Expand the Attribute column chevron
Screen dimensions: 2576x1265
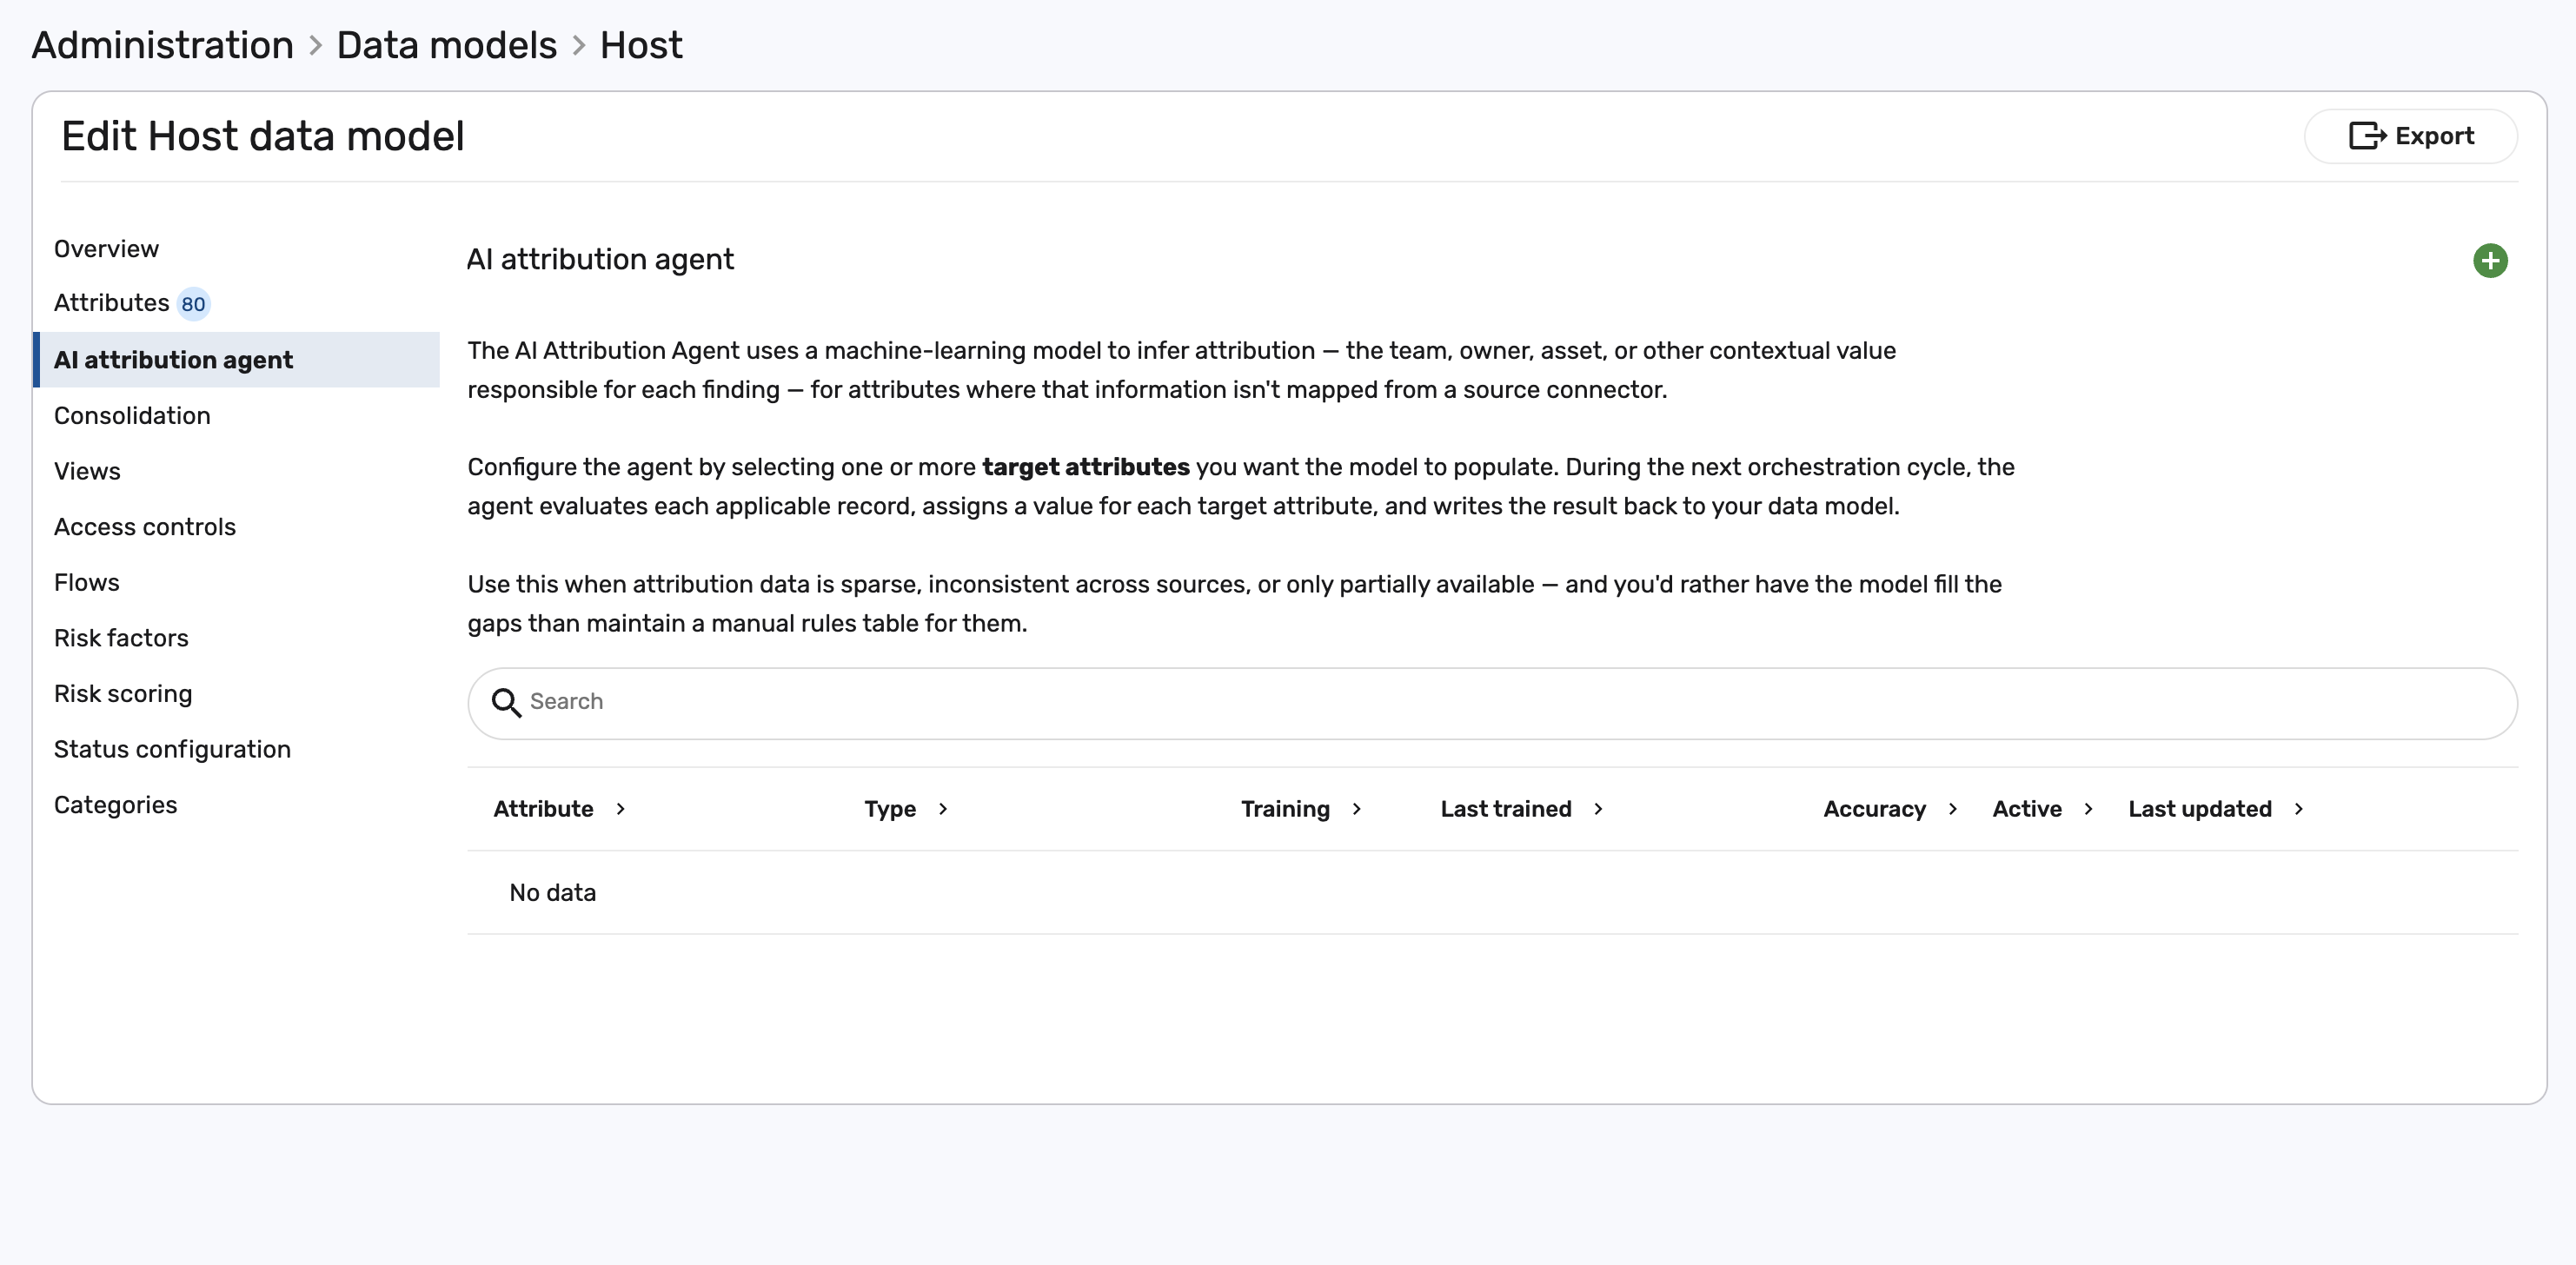pos(620,809)
